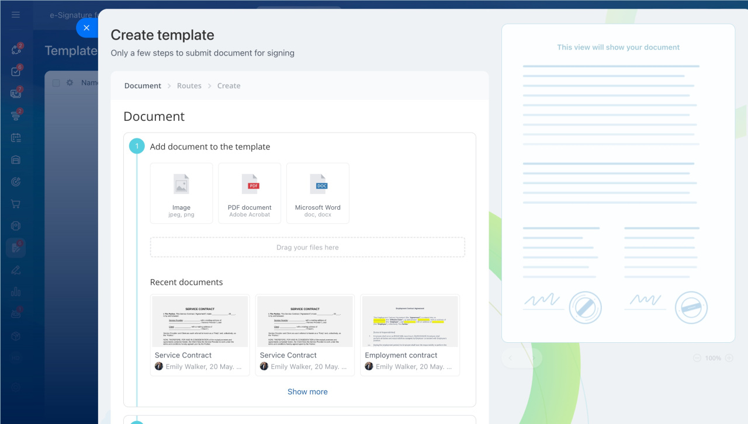Click the 100% zoom level text
The height and width of the screenshot is (424, 748).
tap(713, 358)
